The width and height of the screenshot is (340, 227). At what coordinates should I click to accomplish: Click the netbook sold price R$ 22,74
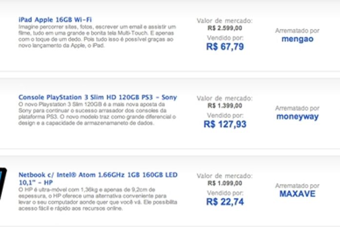click(x=225, y=202)
